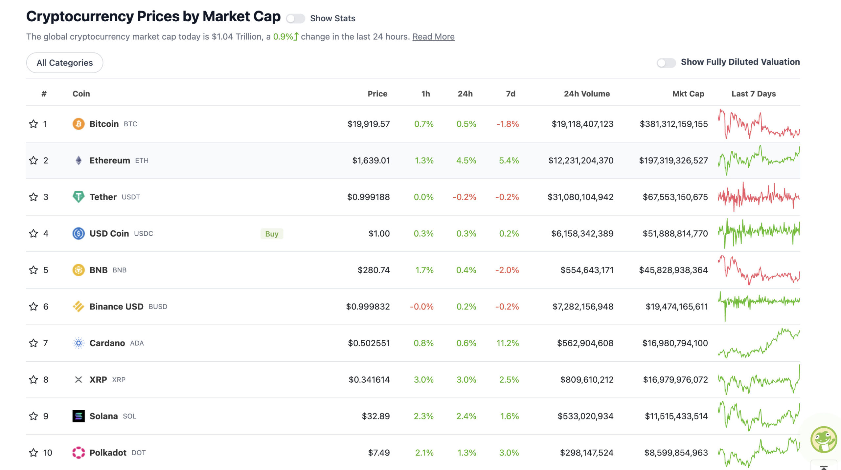Click Ethereum market cap $197,319,326,527

click(x=673, y=160)
